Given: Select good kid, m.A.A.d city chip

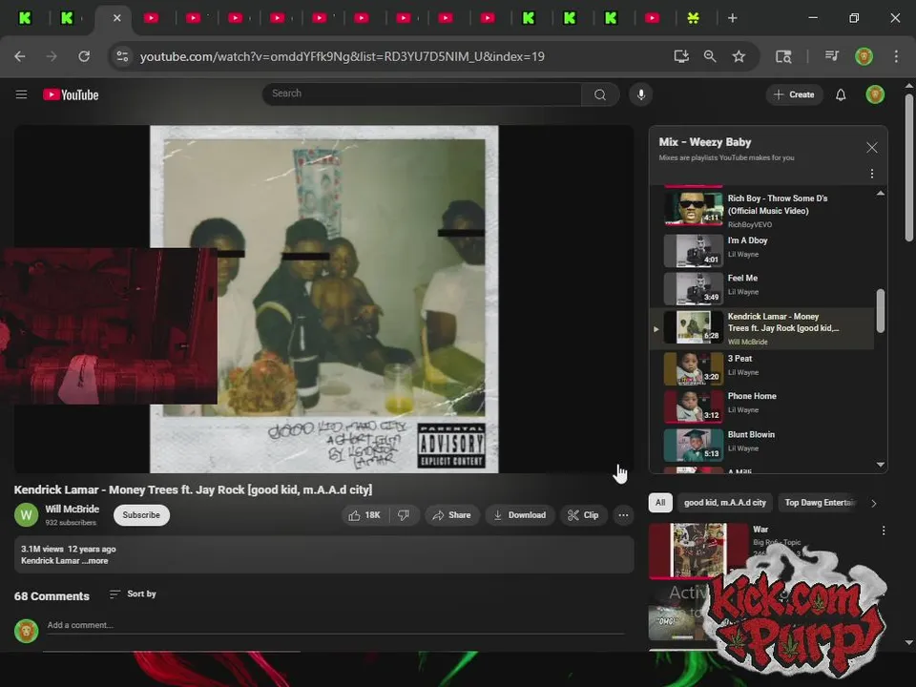Looking at the screenshot, I should pos(725,503).
